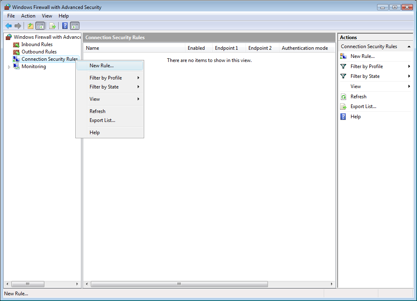This screenshot has width=417, height=301.
Task: Click the tree pane scroll left arrow
Action: tap(7, 284)
